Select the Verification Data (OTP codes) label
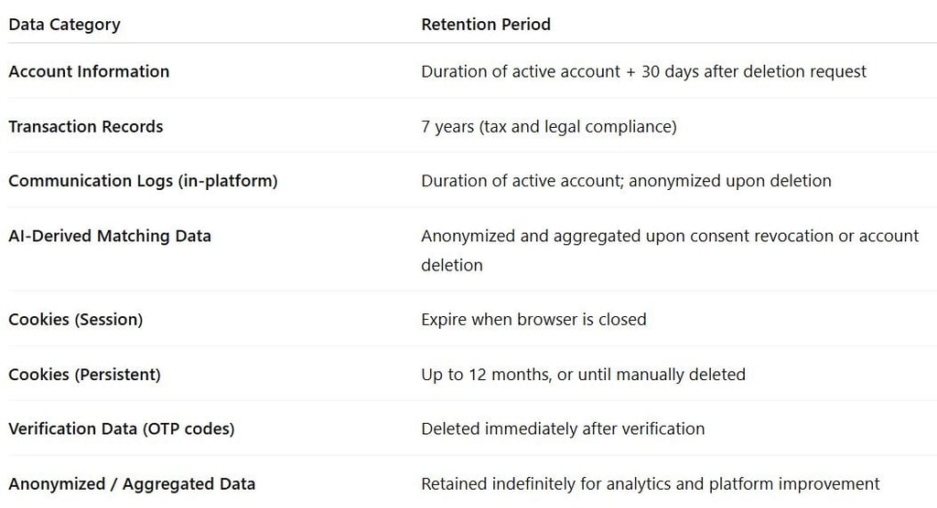 click(x=122, y=429)
